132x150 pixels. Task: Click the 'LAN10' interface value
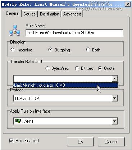[x=28, y=121]
